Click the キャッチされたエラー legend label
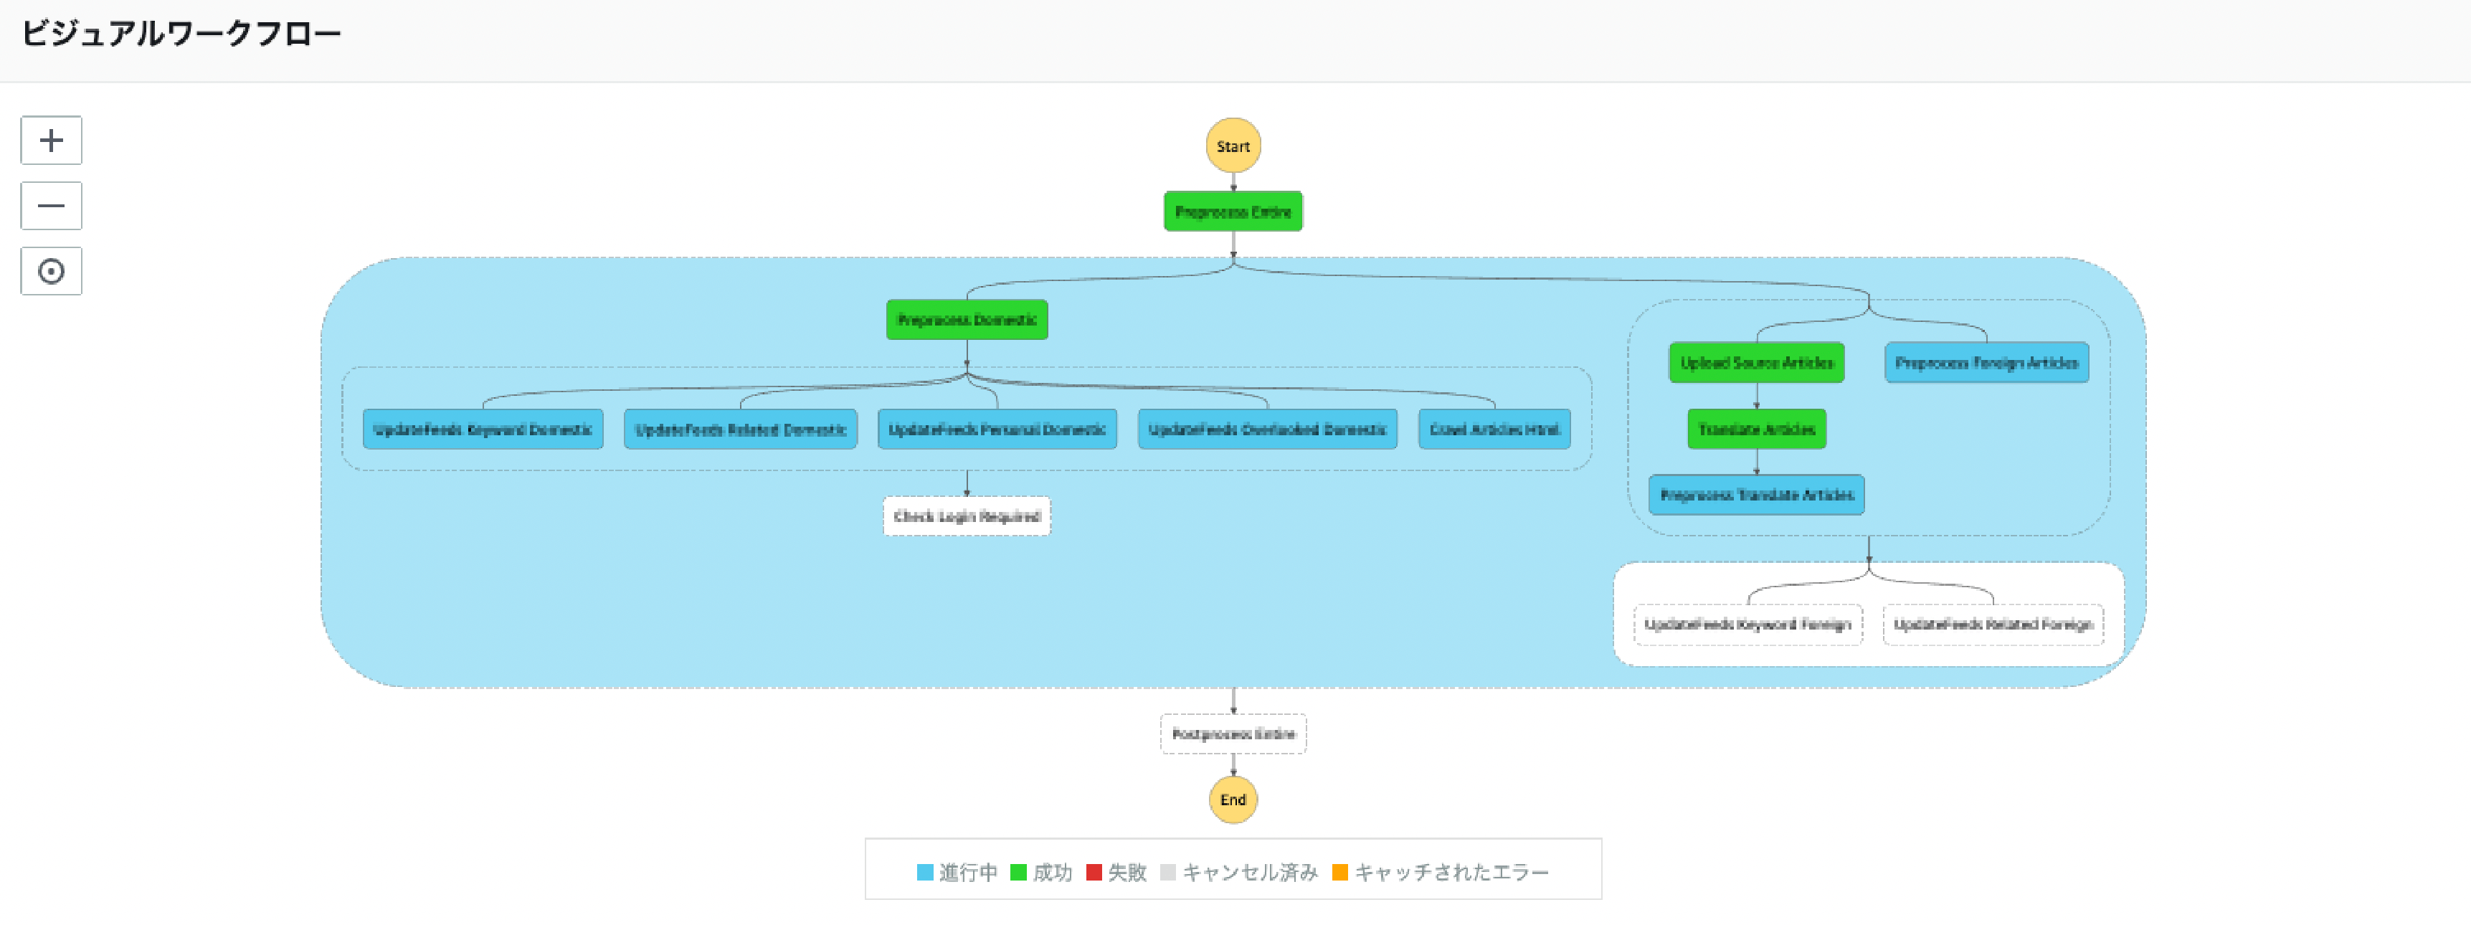 coord(1451,872)
